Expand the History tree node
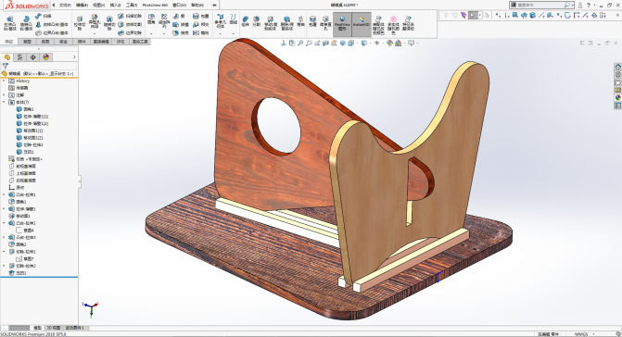The width and height of the screenshot is (622, 337). (x=4, y=81)
